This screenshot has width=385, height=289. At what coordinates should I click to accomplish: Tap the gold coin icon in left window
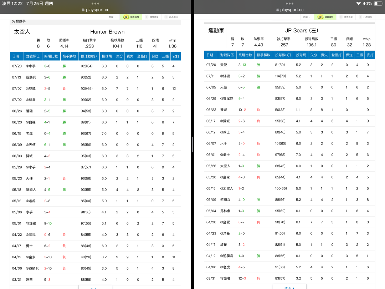126,17
